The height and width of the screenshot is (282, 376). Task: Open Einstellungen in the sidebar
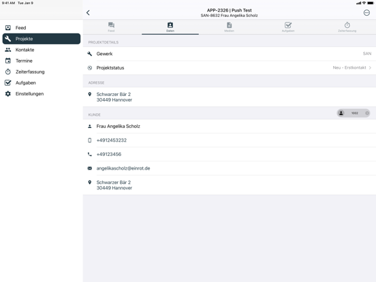pos(42,94)
